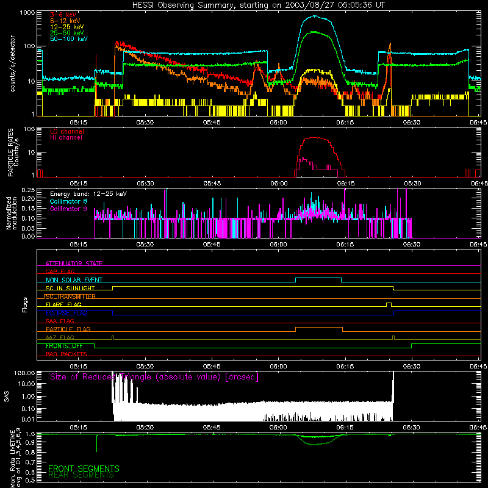The image size is (488, 488).
Task: Select the 'HI channel' legend label
Action: (66, 138)
